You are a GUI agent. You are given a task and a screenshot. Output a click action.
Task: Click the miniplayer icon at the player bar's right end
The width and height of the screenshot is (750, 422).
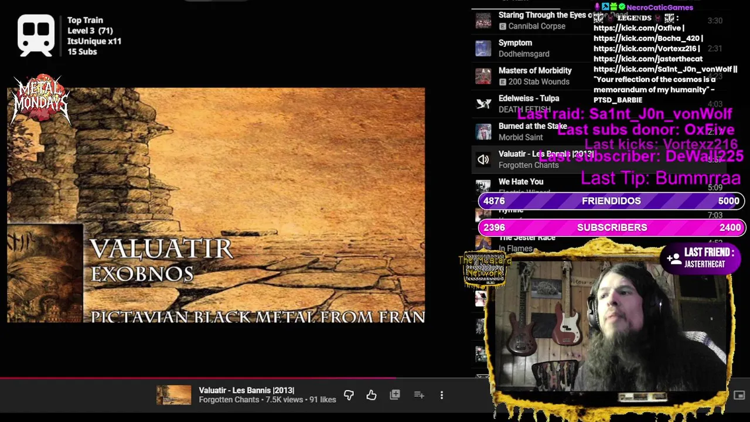coord(739,396)
